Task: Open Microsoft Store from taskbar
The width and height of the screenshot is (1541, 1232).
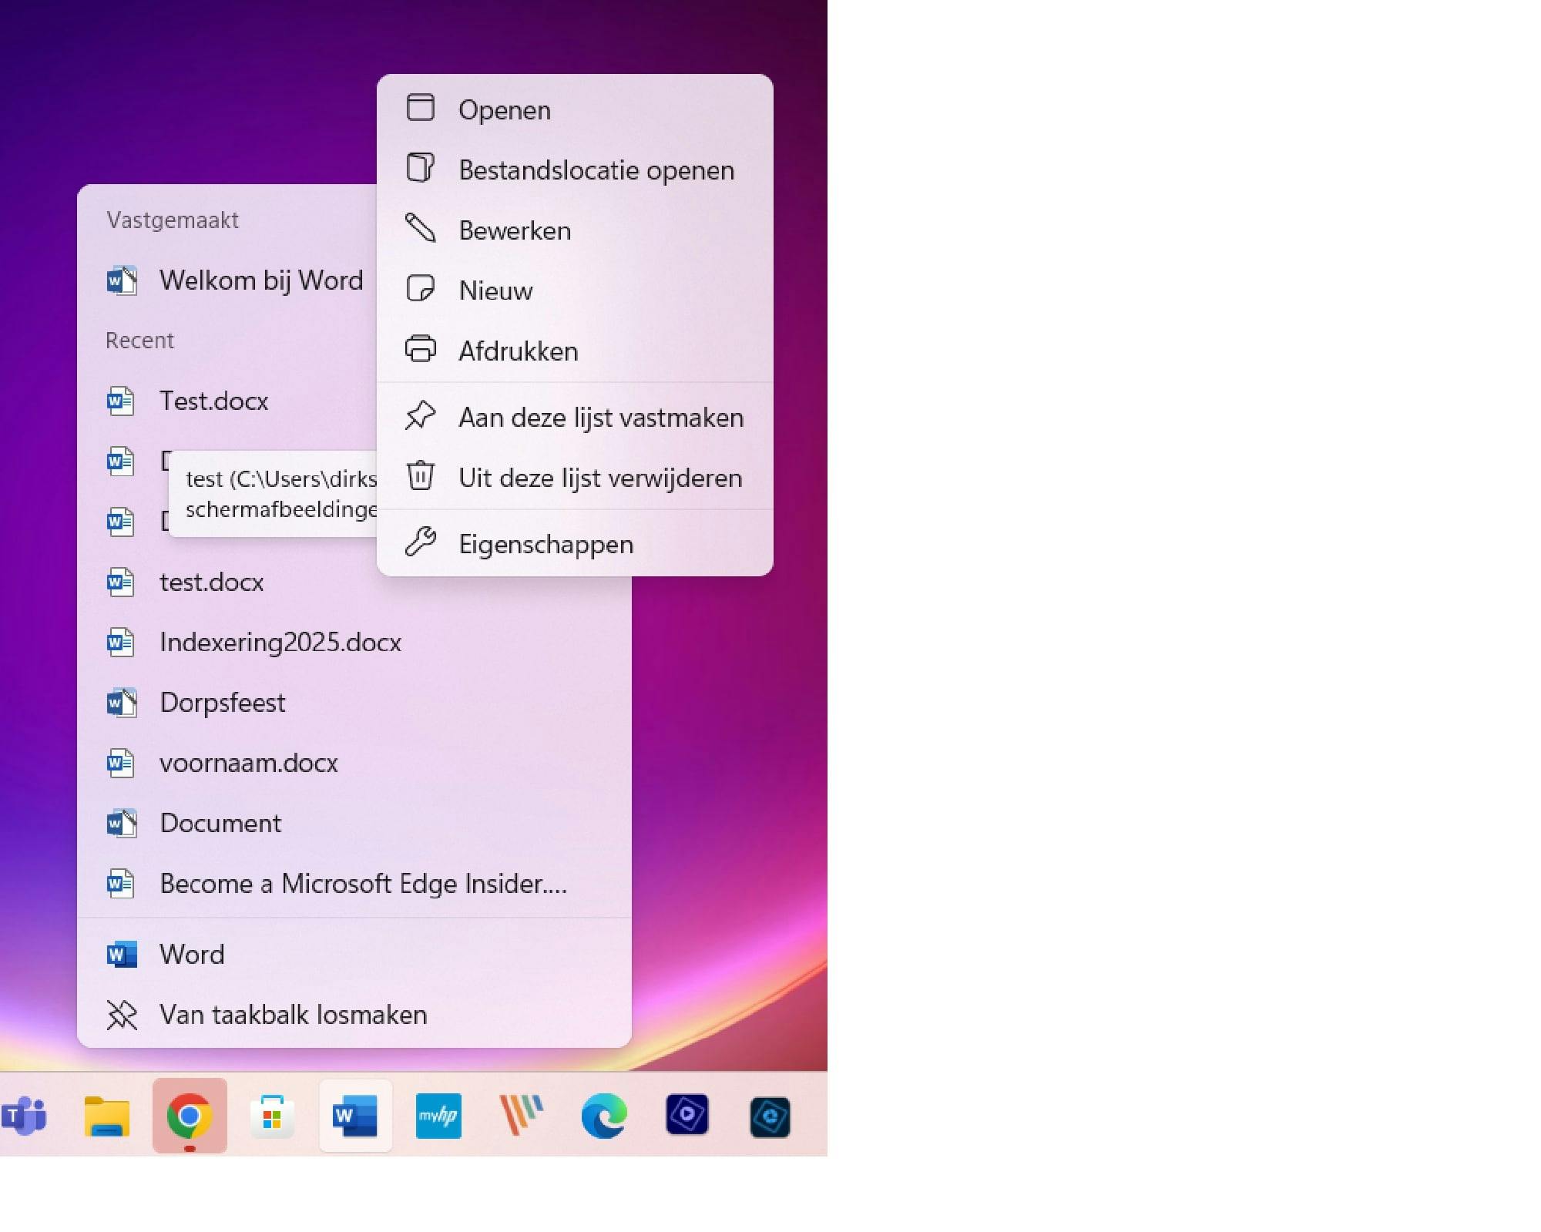Action: (272, 1116)
